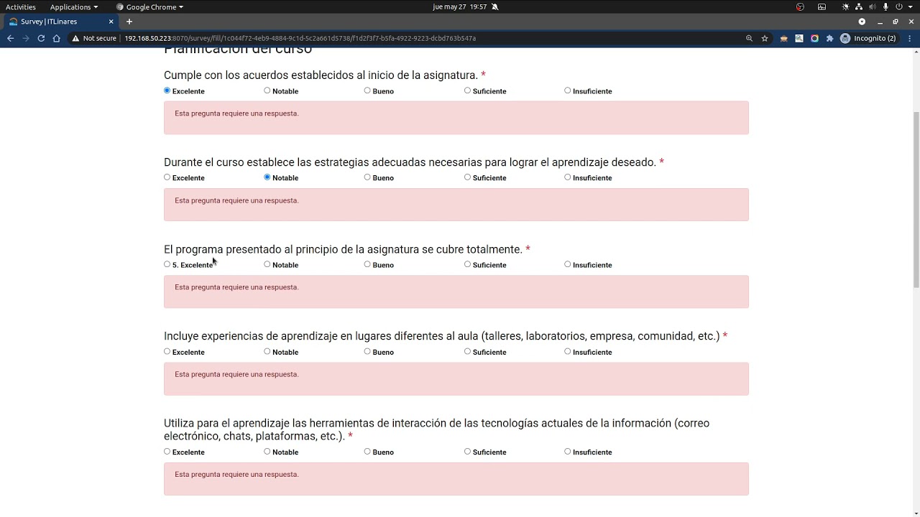Image resolution: width=920 pixels, height=517 pixels.
Task: Open the Applications menu
Action: point(73,6)
